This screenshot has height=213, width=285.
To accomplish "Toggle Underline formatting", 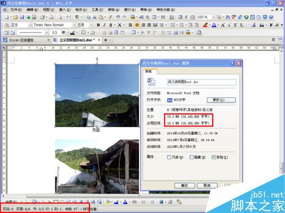I will pyautogui.click(x=111, y=25).
